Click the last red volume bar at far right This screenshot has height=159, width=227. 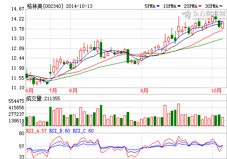coord(223,122)
